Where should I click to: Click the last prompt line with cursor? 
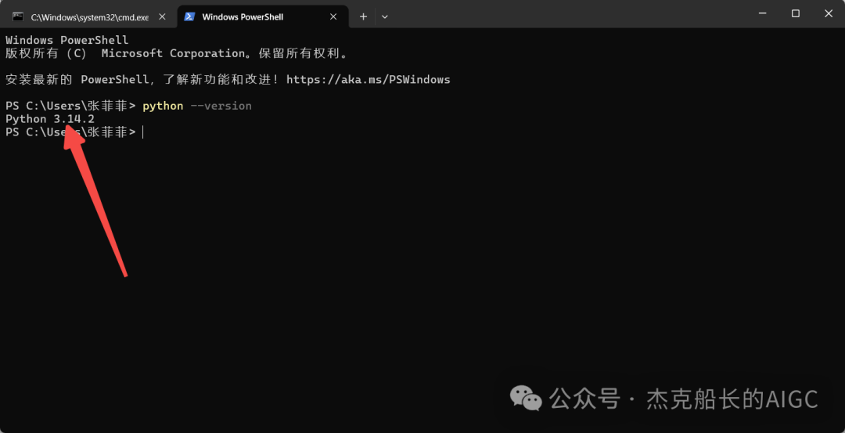(74, 132)
